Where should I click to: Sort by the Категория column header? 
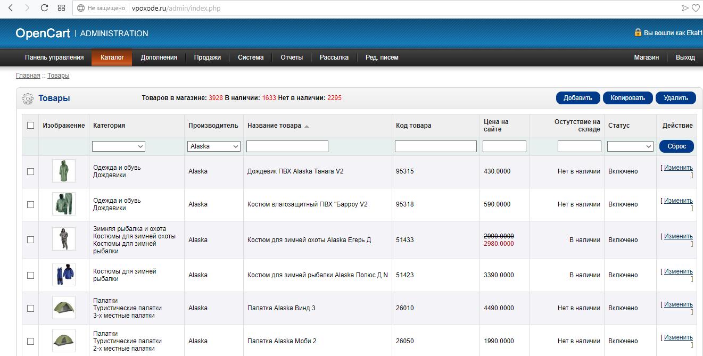(x=109, y=126)
